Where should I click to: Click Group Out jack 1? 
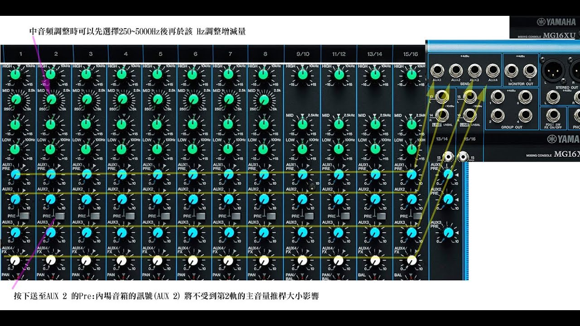[x=498, y=96]
